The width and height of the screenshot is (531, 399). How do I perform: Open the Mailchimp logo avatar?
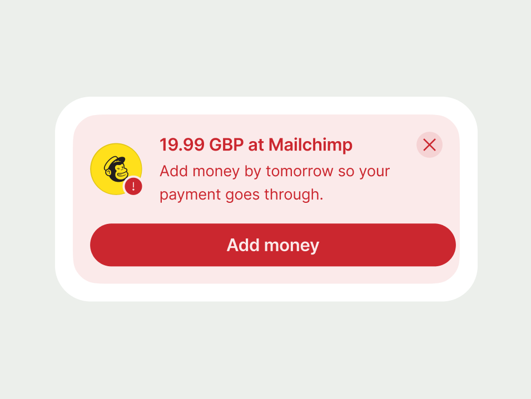click(116, 169)
